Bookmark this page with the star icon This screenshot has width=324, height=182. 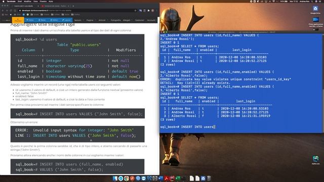[135, 11]
